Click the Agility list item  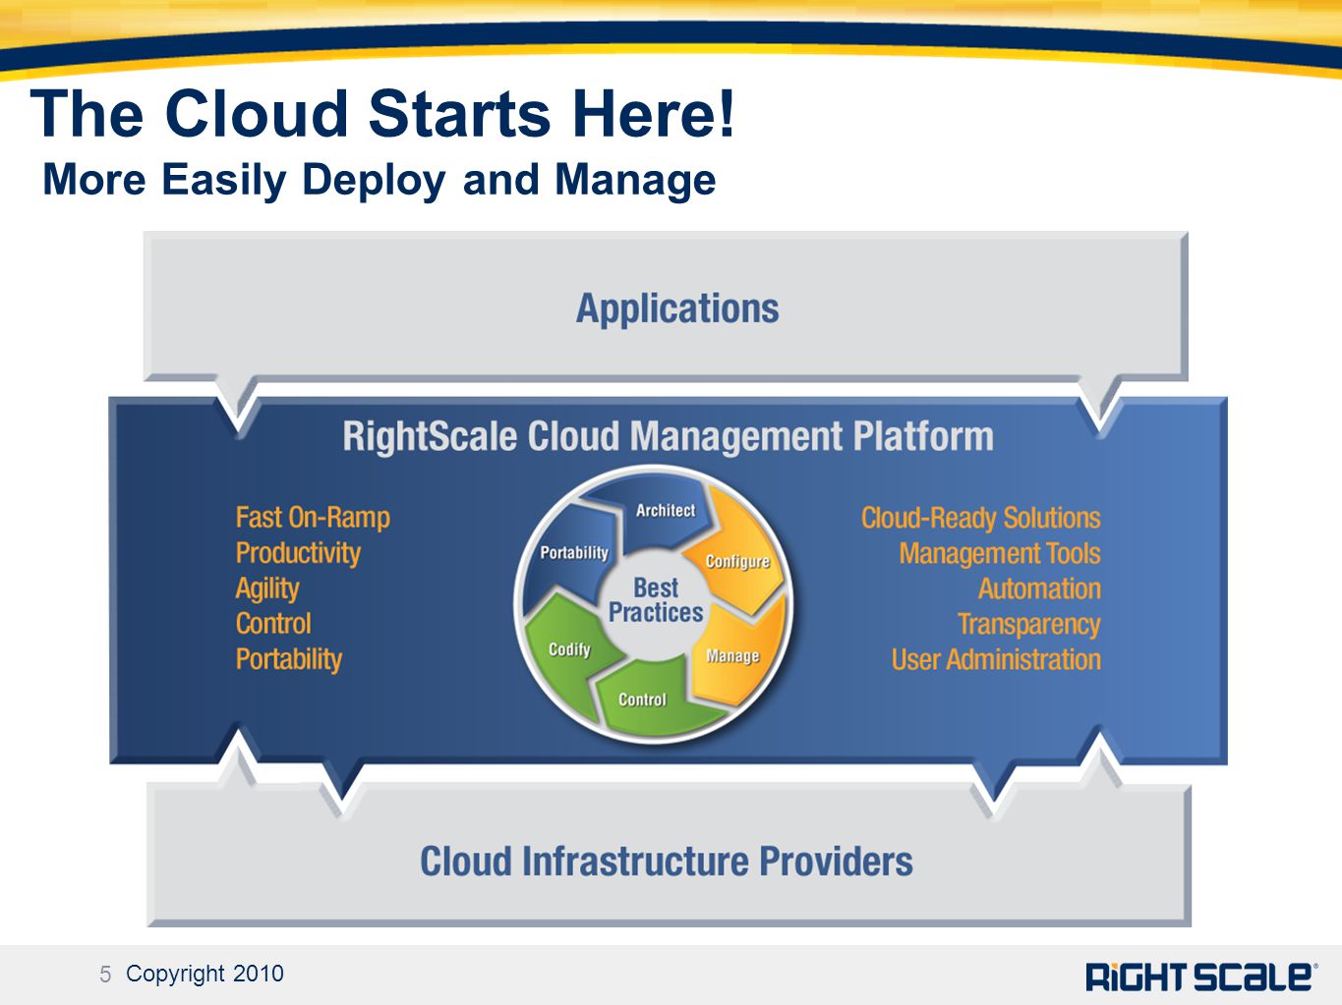tap(267, 588)
